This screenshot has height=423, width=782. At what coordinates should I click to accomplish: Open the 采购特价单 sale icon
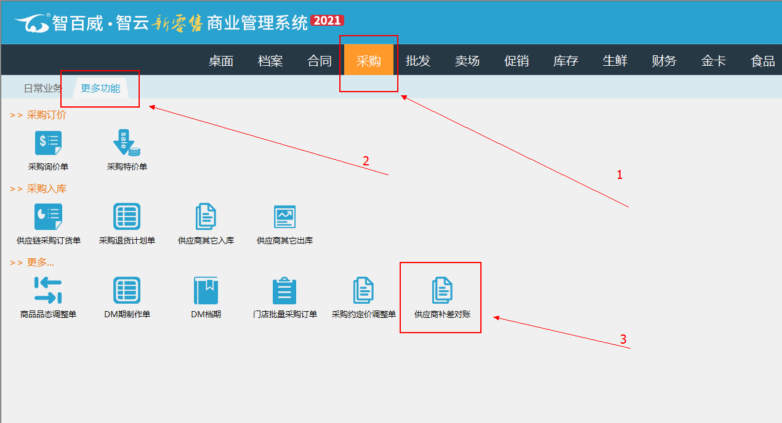tap(127, 143)
